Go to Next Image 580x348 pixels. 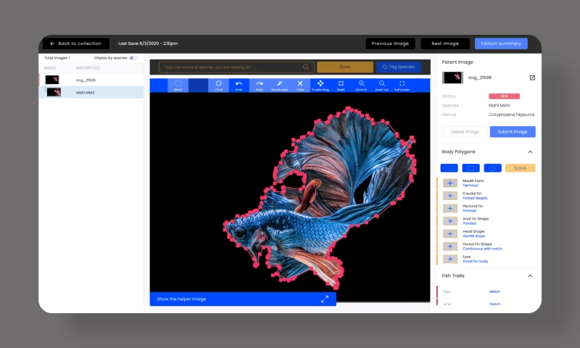445,43
